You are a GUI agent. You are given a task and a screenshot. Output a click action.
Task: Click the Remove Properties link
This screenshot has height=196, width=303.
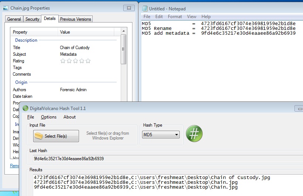[x=14, y=166]
